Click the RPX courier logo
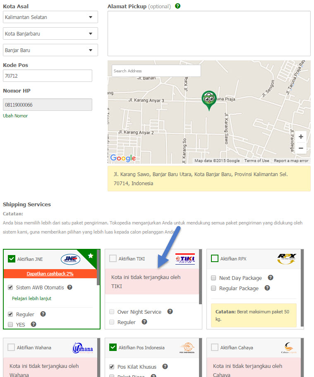The image size is (314, 377). (x=287, y=259)
